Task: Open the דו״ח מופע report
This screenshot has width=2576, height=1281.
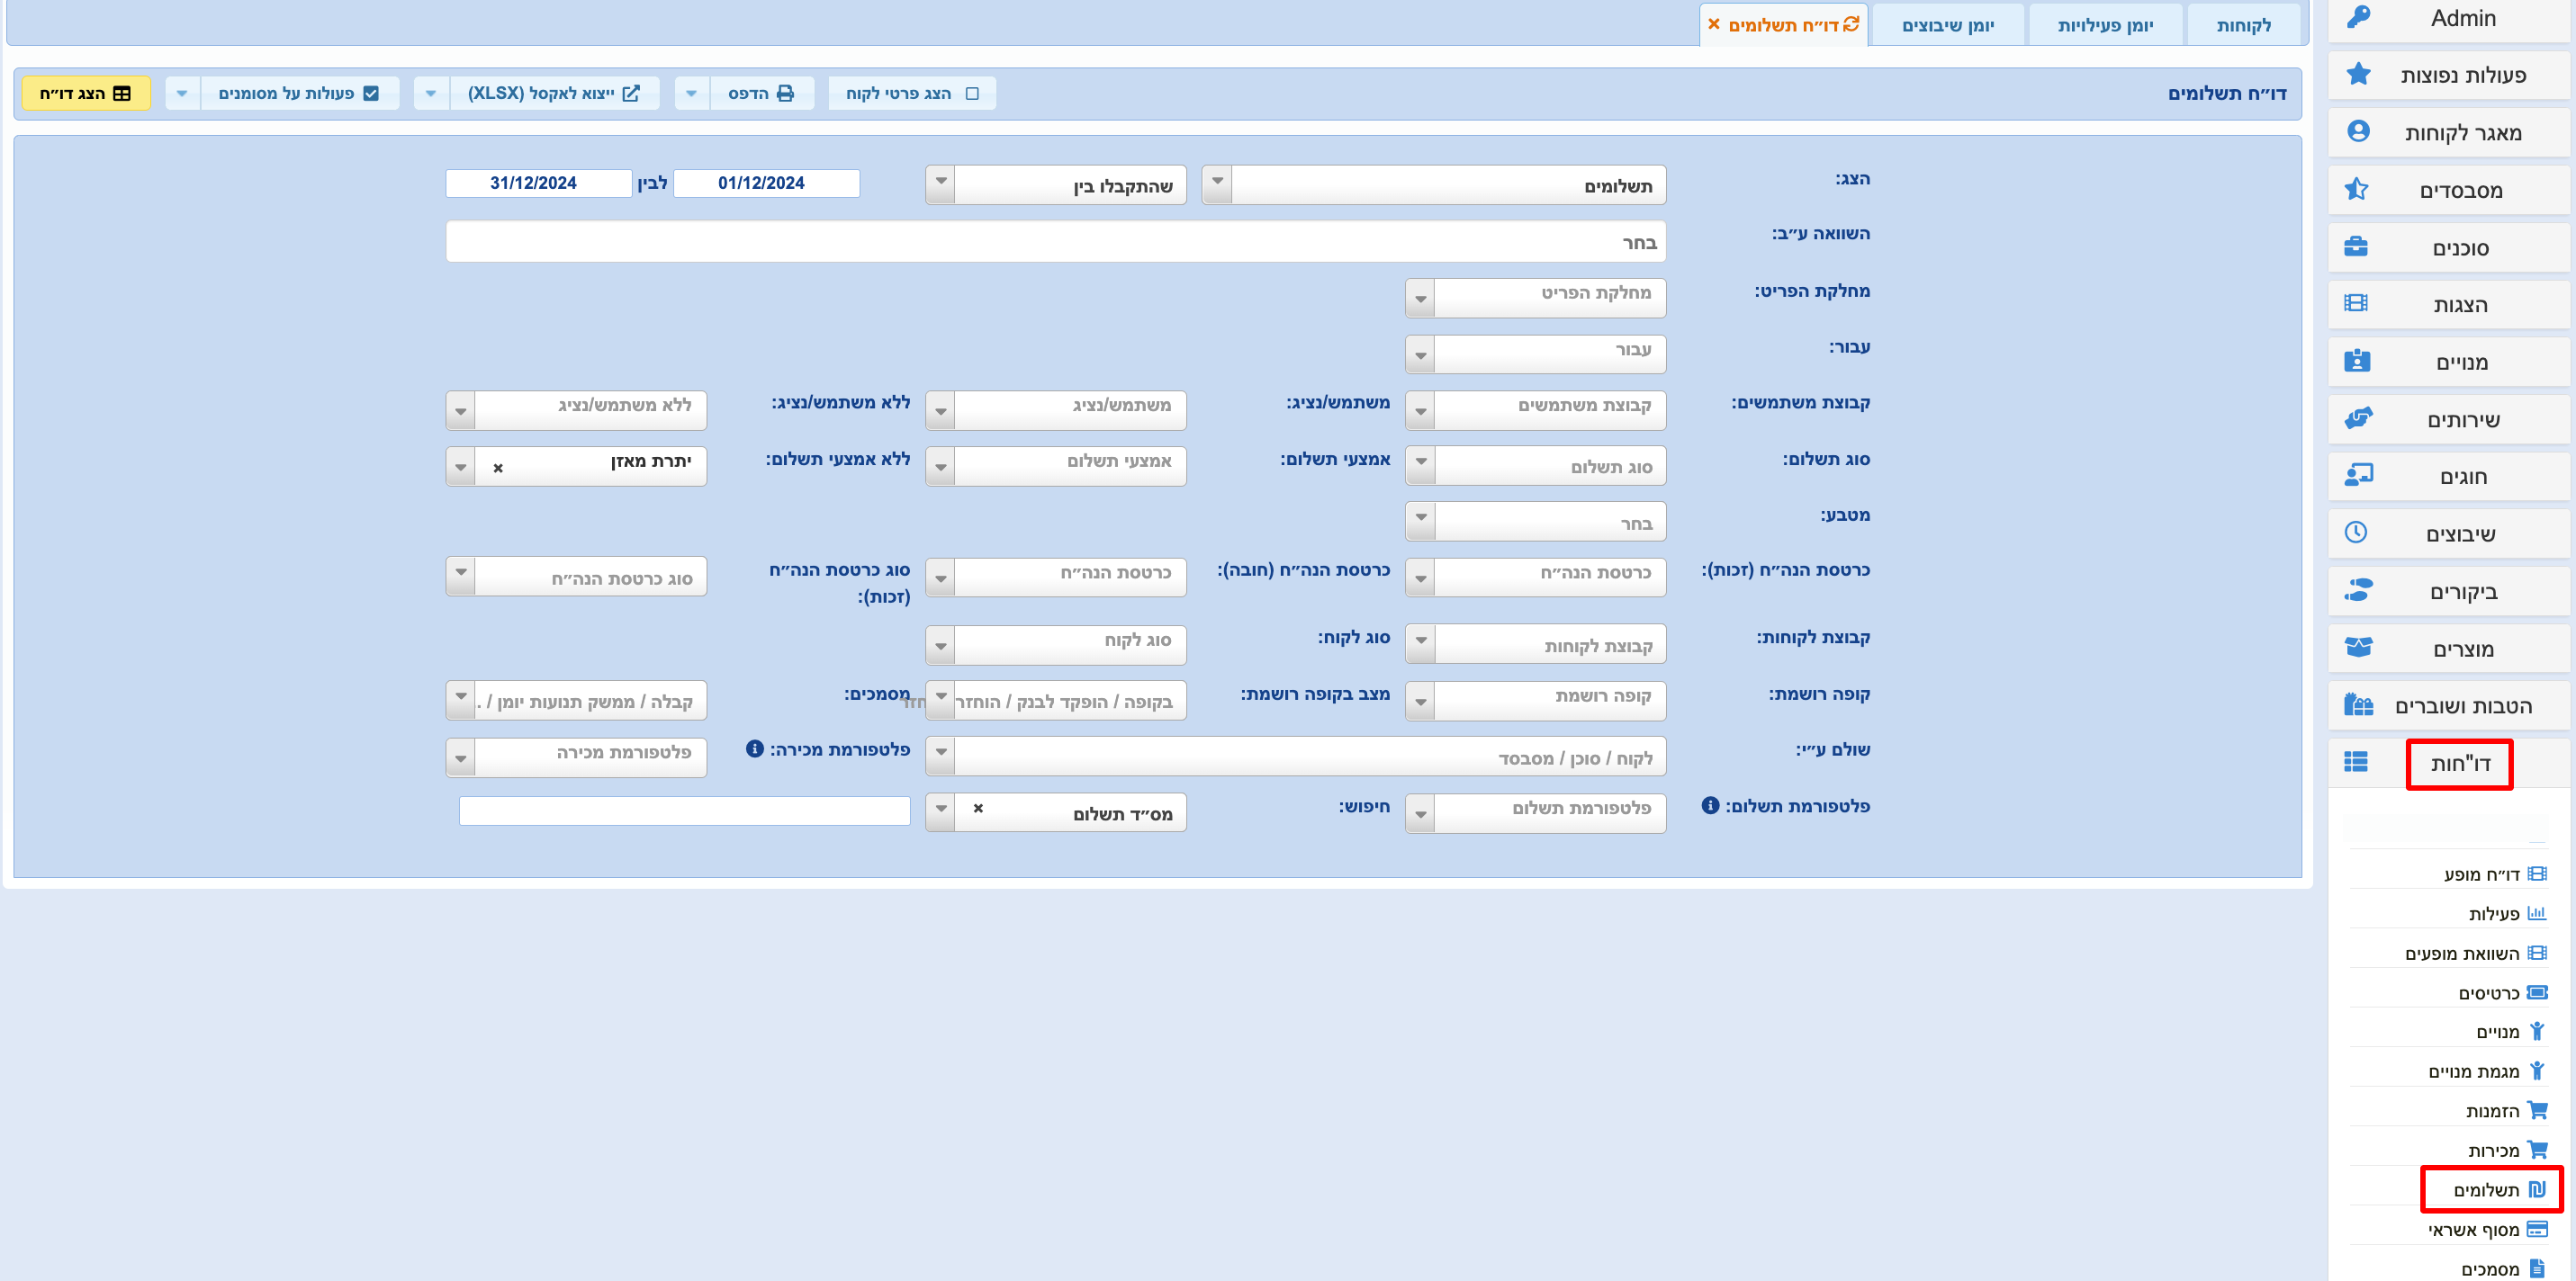Action: tap(2481, 874)
